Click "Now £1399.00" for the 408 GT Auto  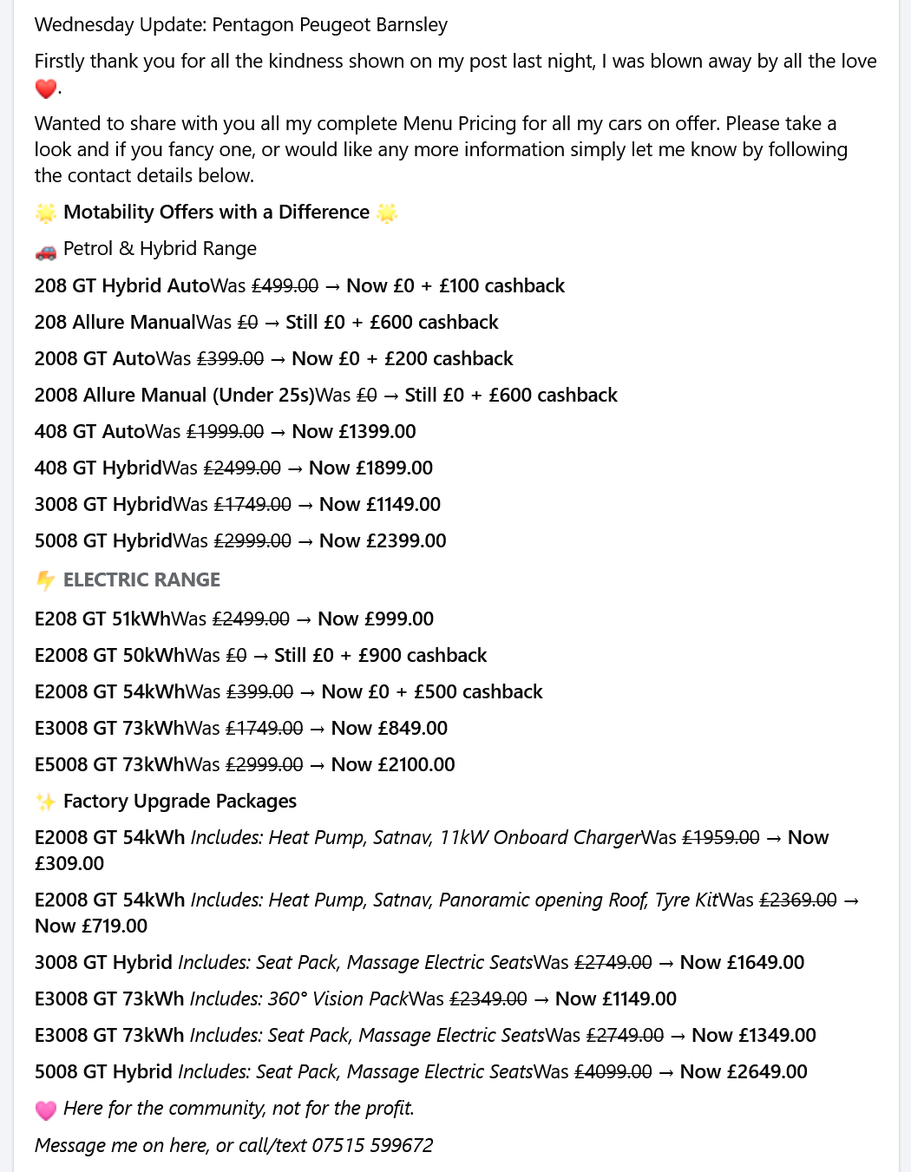point(353,431)
